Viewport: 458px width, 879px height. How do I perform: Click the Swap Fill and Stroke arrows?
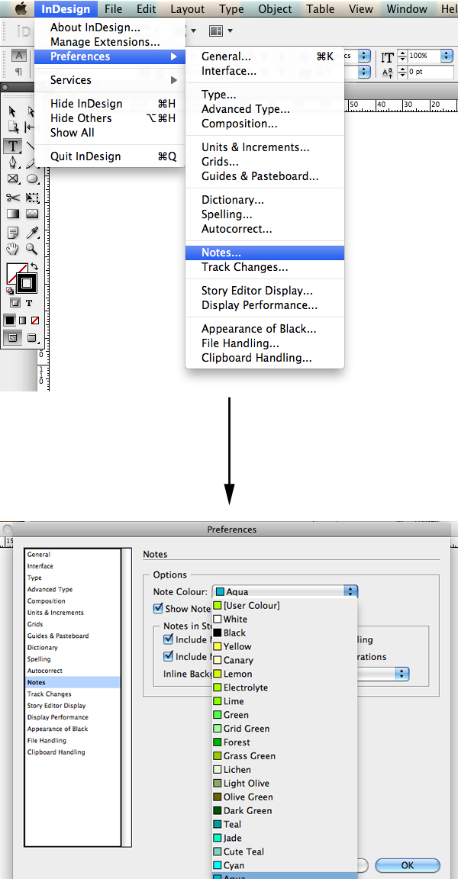[34, 267]
